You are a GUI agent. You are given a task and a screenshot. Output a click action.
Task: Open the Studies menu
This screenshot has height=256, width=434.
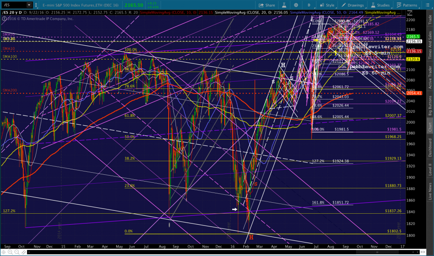point(380,5)
